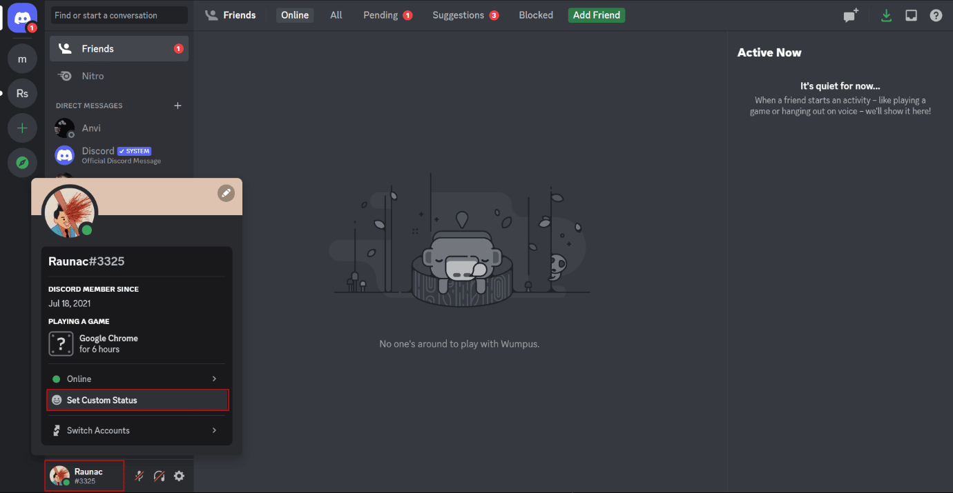The width and height of the screenshot is (953, 493).
Task: Open the Blocked tab
Action: click(536, 15)
